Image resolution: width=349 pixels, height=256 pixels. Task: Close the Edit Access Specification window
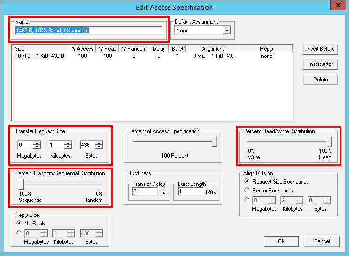338,5
